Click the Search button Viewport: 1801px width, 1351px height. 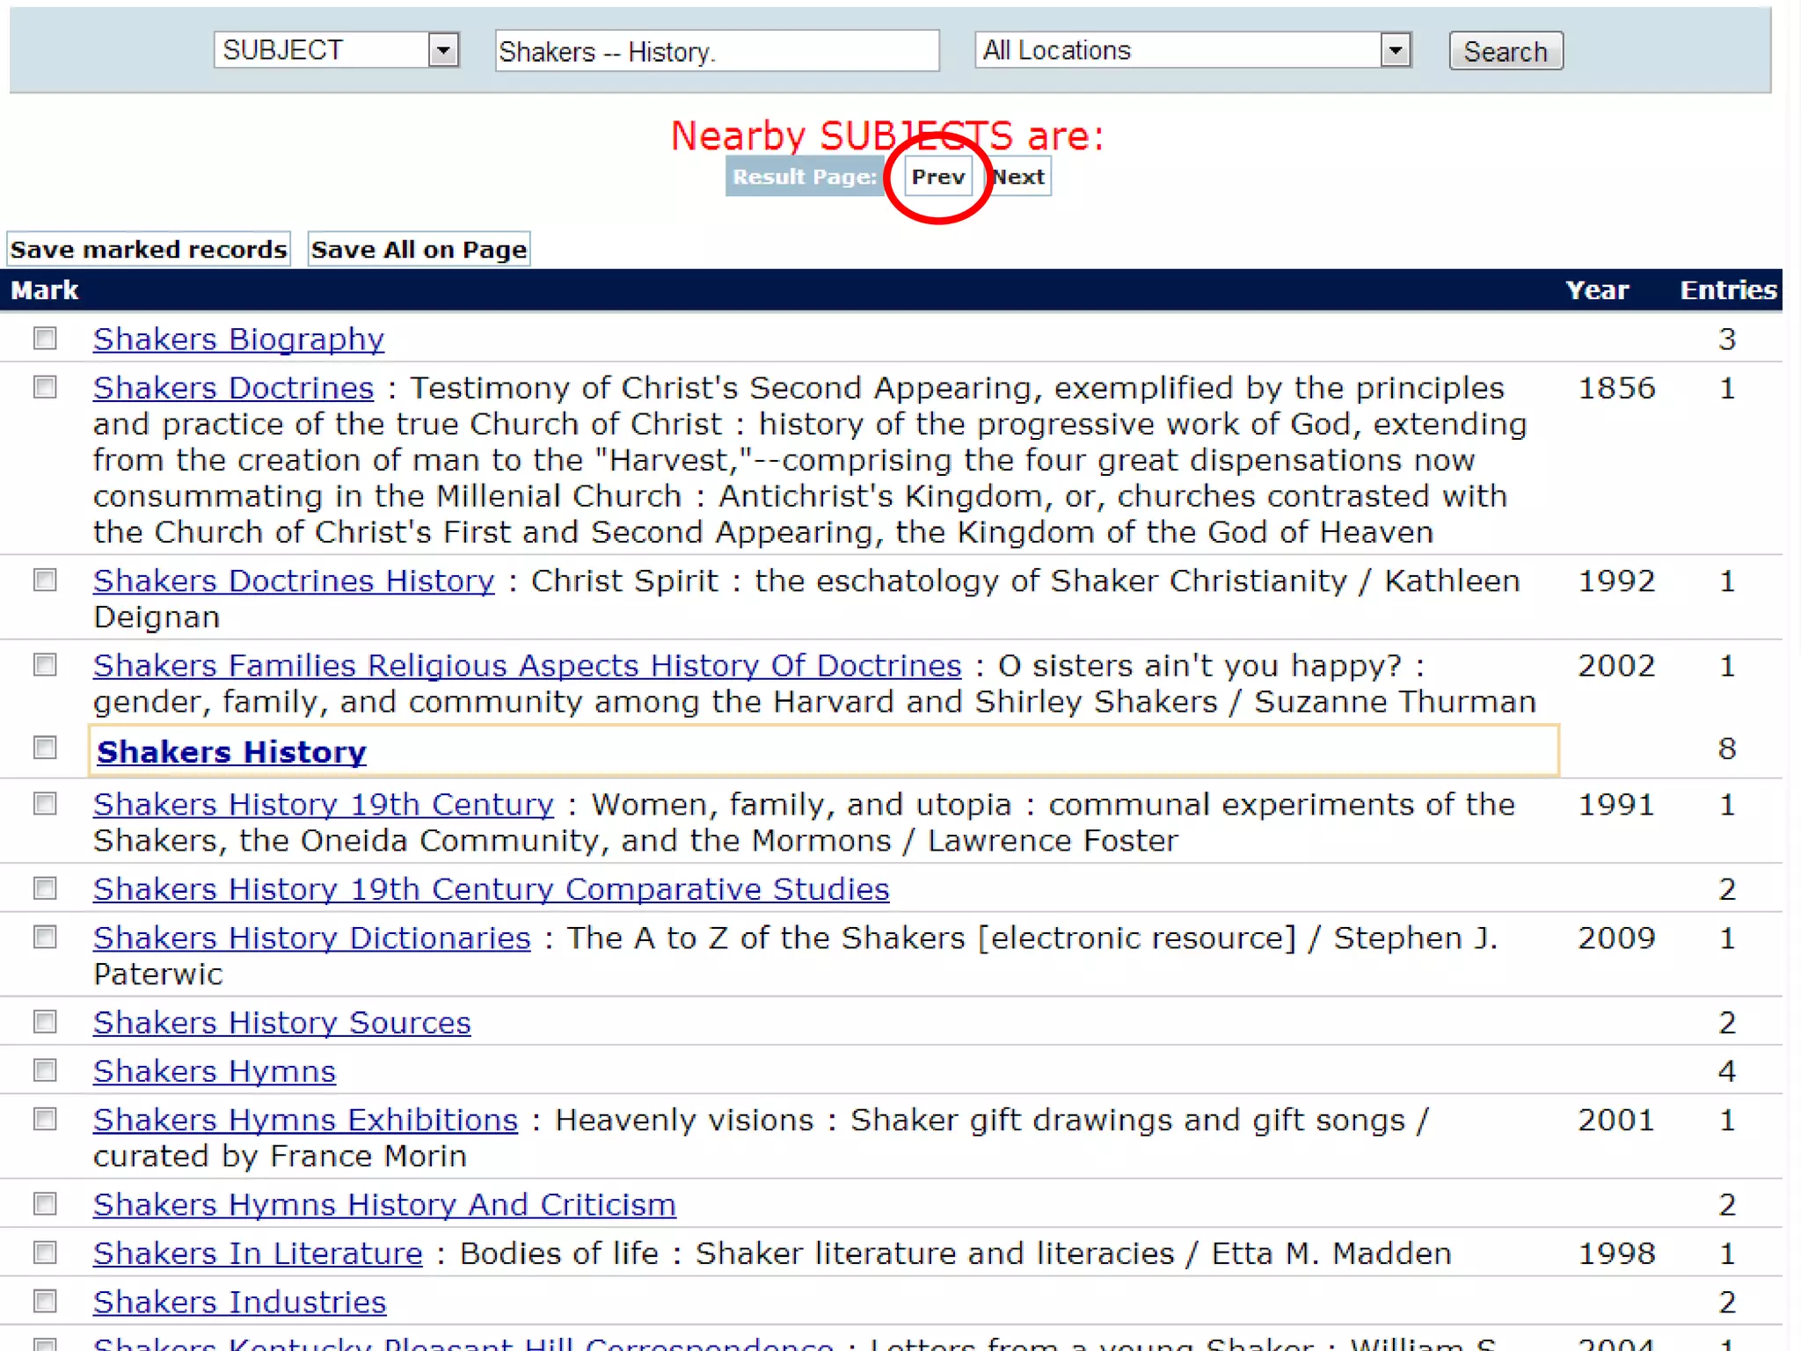[1505, 51]
